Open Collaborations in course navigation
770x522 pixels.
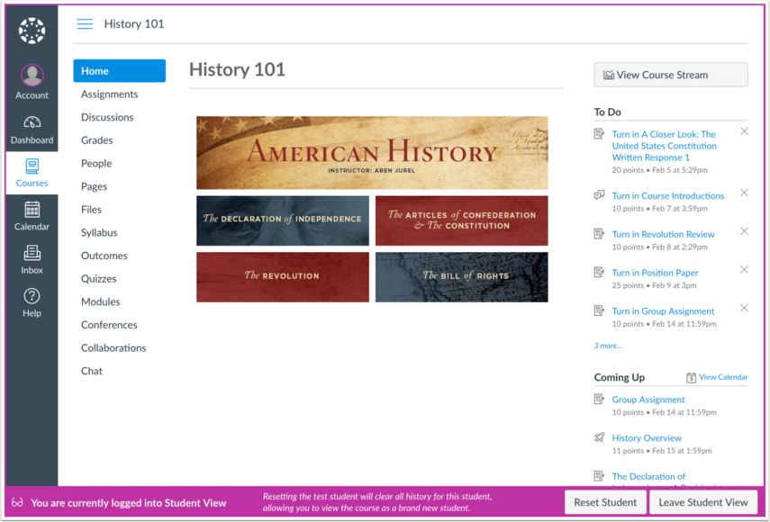tap(113, 347)
